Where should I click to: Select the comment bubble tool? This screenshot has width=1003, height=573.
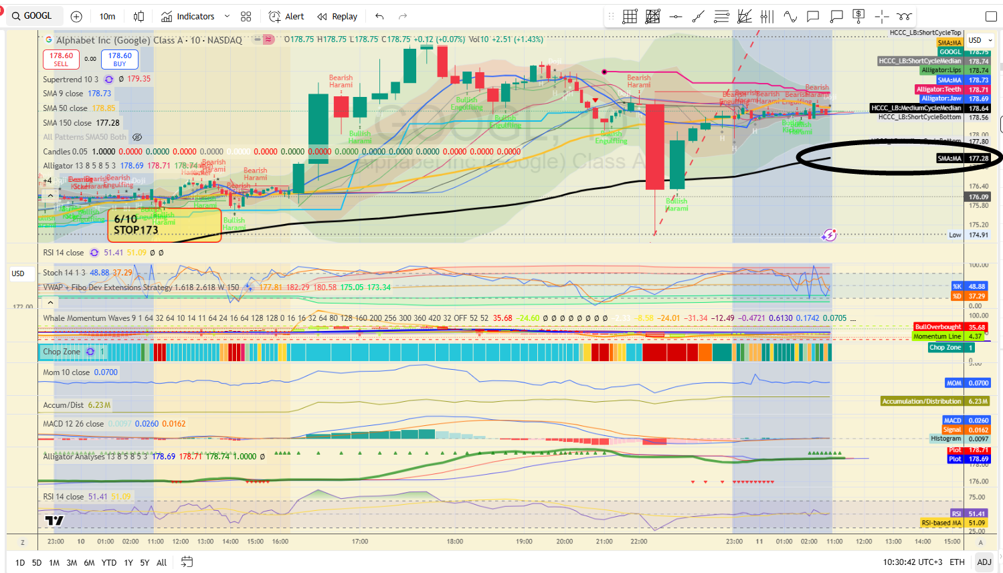(x=813, y=17)
